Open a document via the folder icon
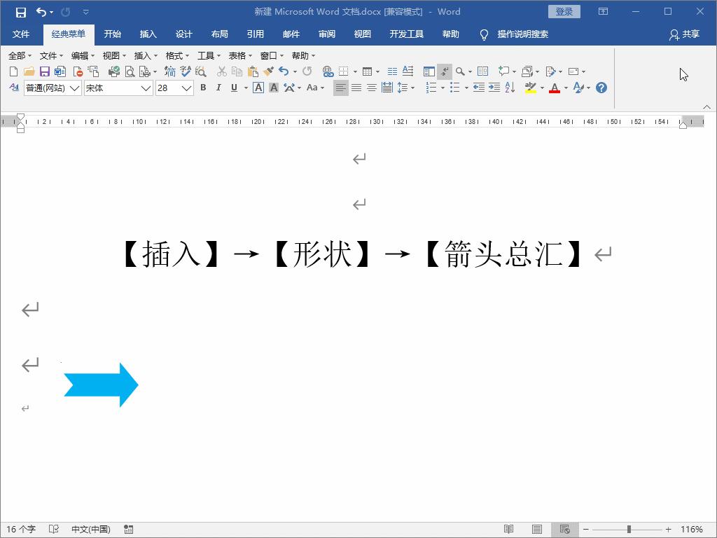This screenshot has height=538, width=717. (29, 71)
